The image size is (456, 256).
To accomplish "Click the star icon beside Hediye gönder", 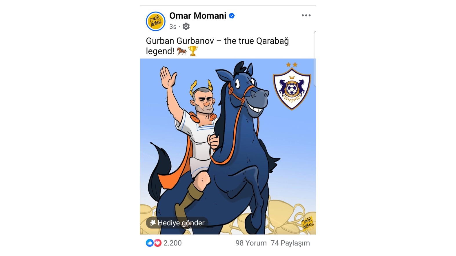I will pos(152,223).
